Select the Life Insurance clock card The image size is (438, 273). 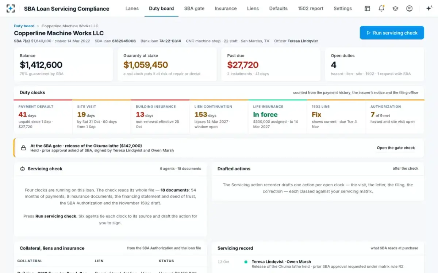pos(277,116)
